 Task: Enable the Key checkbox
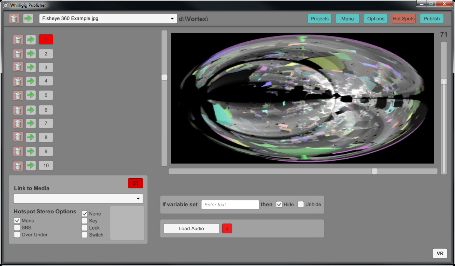pyautogui.click(x=85, y=221)
